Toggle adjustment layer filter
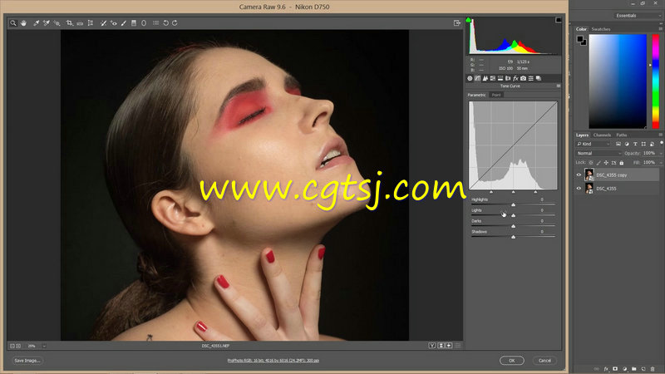Viewport: 665px width, 374px height. tap(627, 144)
